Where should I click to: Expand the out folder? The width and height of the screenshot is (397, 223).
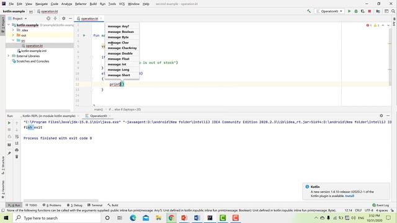pyautogui.click(x=13, y=35)
